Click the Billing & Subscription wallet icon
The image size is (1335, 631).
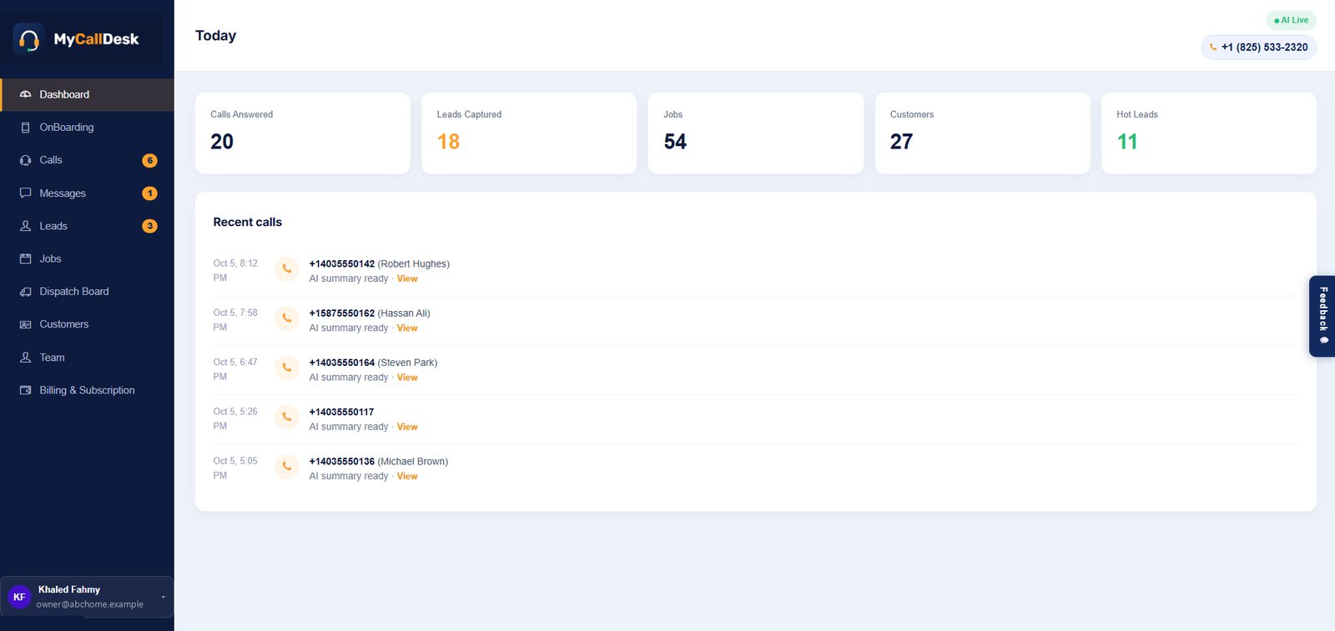(25, 390)
